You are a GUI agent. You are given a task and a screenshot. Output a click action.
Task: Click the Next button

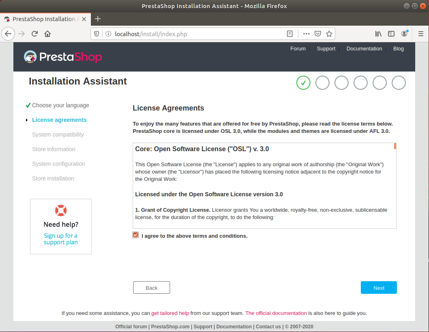pos(378,287)
